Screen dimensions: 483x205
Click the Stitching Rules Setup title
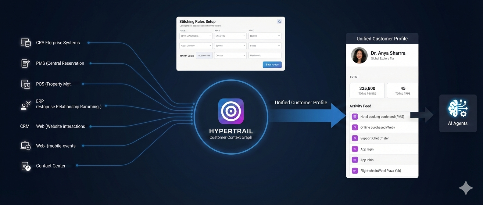pos(197,21)
